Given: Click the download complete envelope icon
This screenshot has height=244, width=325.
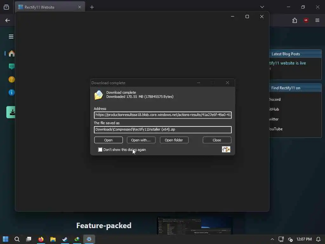Looking at the screenshot, I should pyautogui.click(x=99, y=95).
